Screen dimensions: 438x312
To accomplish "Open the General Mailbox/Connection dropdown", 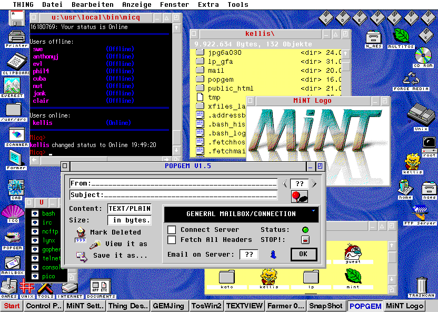I will [x=241, y=214].
